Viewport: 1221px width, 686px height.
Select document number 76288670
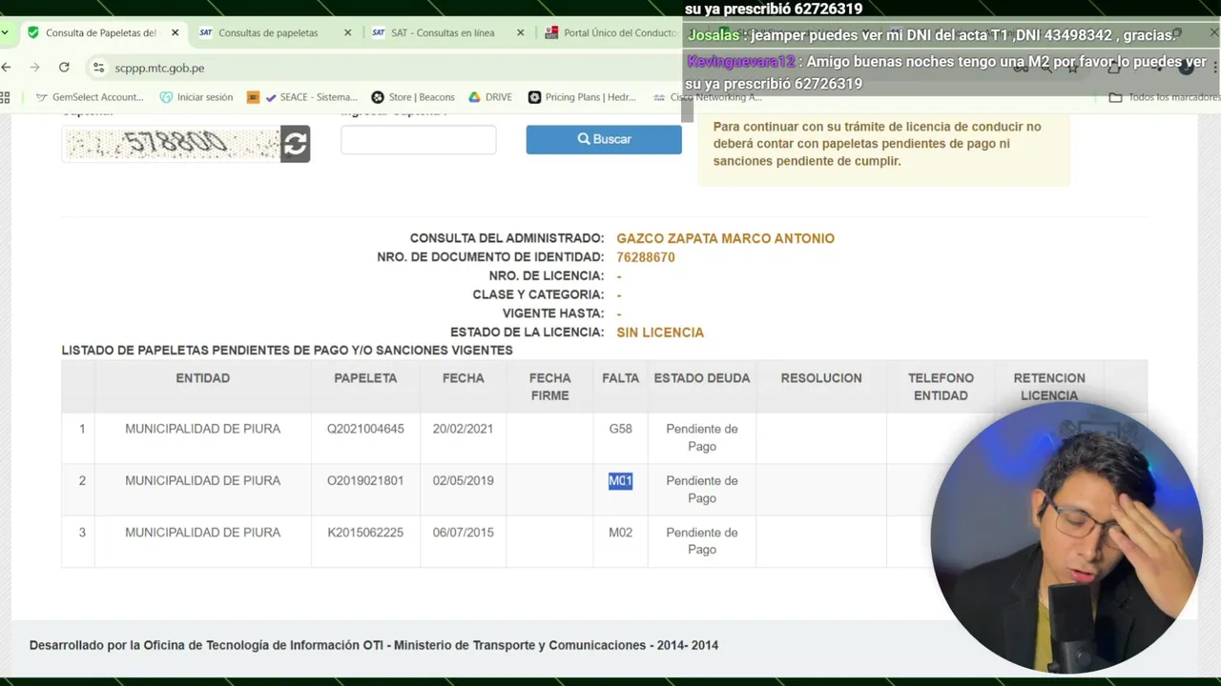click(x=646, y=257)
